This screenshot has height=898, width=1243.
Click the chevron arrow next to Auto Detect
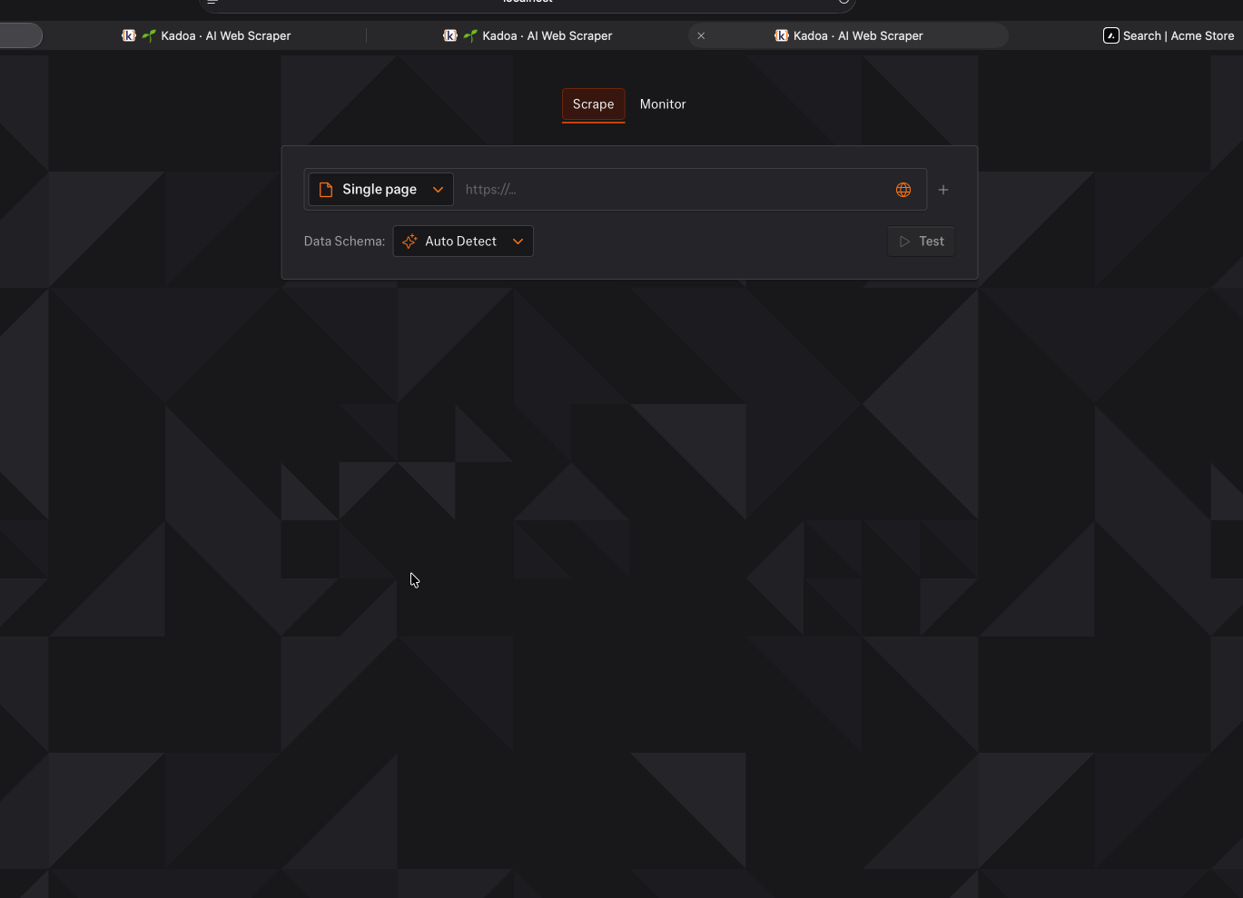click(x=518, y=242)
